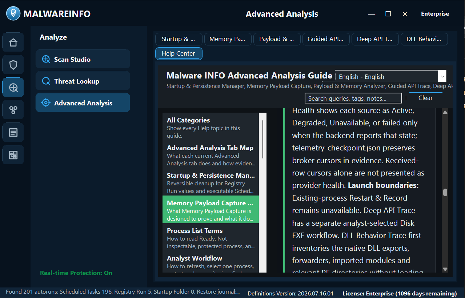Switch to the DLL Behavi... tab
This screenshot has width=465, height=298.
(424, 39)
